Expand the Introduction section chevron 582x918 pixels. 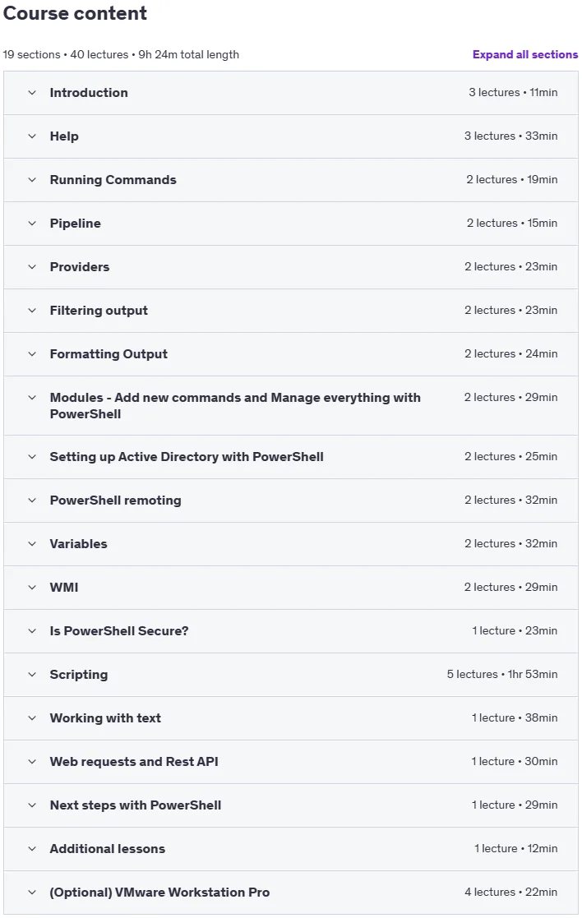coord(32,93)
